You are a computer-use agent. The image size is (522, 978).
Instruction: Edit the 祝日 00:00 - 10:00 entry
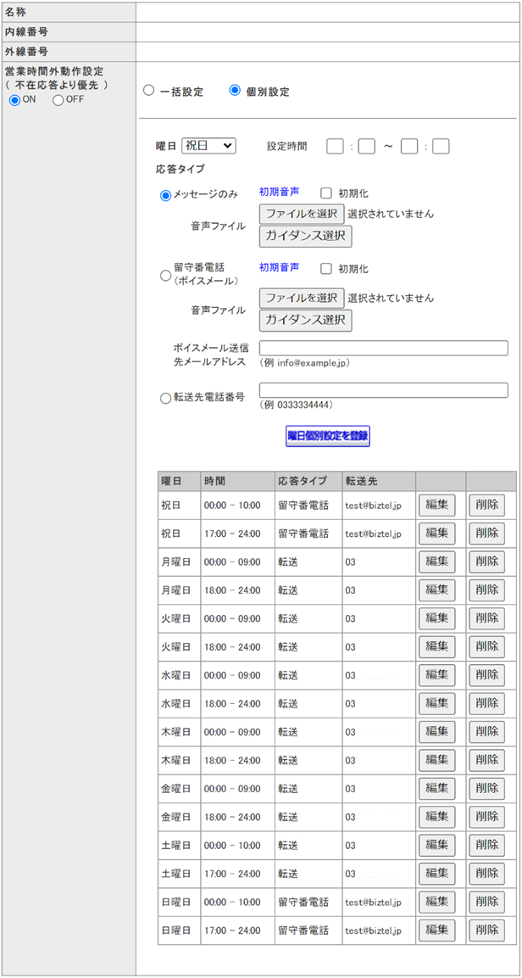pos(436,506)
